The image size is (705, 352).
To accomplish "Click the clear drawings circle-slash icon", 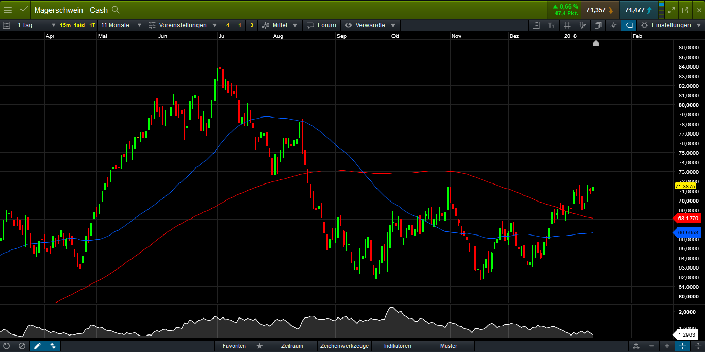I will click(22, 346).
